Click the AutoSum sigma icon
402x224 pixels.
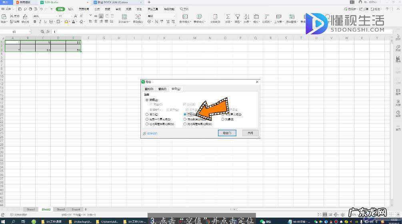pos(228,17)
